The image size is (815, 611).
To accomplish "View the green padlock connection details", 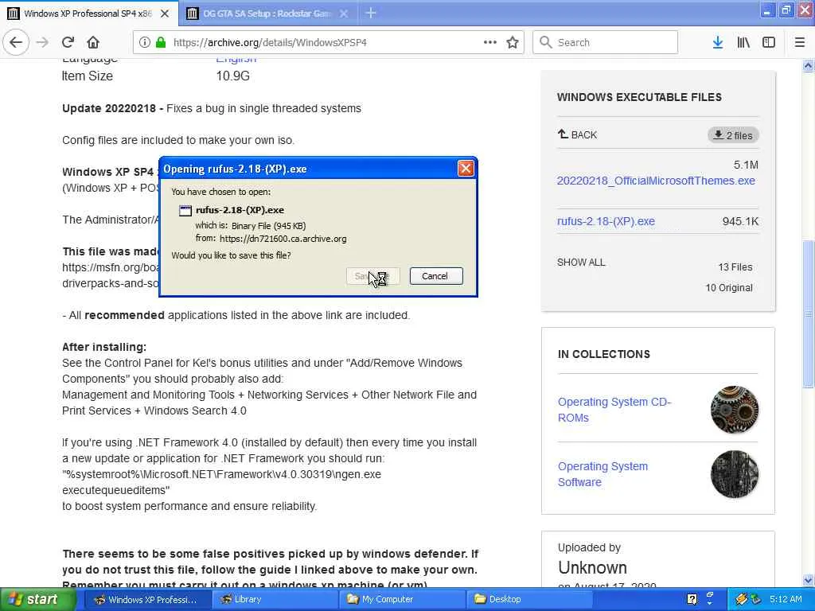I will pyautogui.click(x=161, y=42).
